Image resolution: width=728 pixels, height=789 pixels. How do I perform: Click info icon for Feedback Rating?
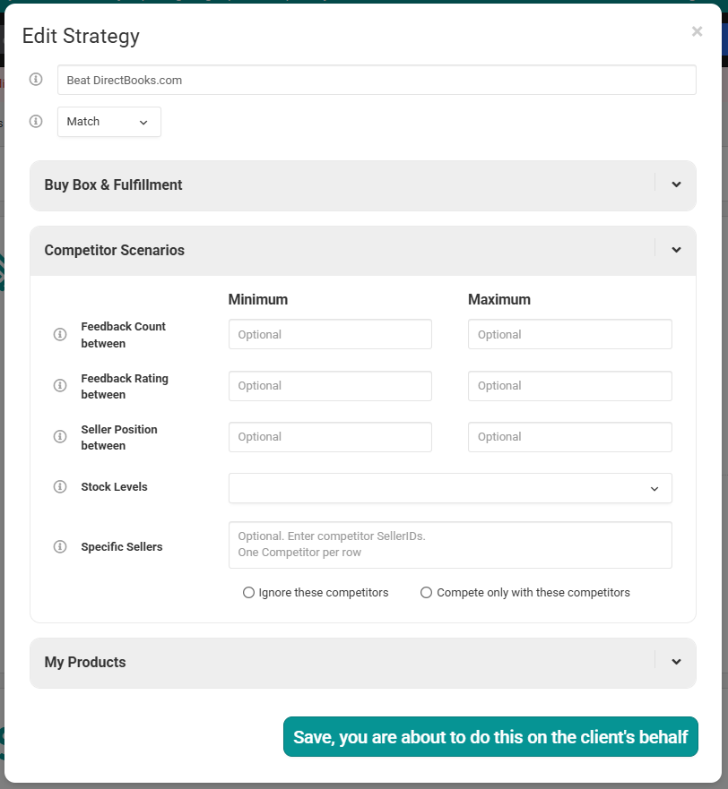tap(60, 385)
